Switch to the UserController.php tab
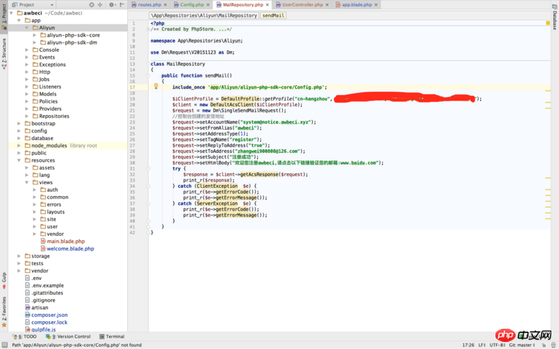 pos(302,5)
